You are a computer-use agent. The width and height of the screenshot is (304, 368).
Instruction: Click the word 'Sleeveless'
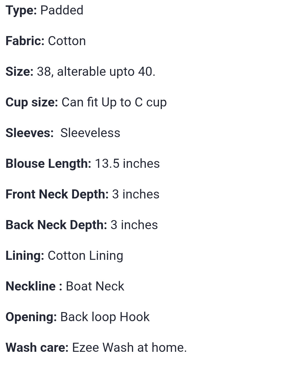point(90,133)
